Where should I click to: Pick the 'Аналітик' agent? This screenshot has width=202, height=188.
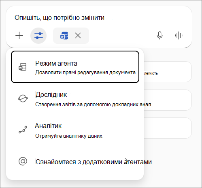click(75, 130)
